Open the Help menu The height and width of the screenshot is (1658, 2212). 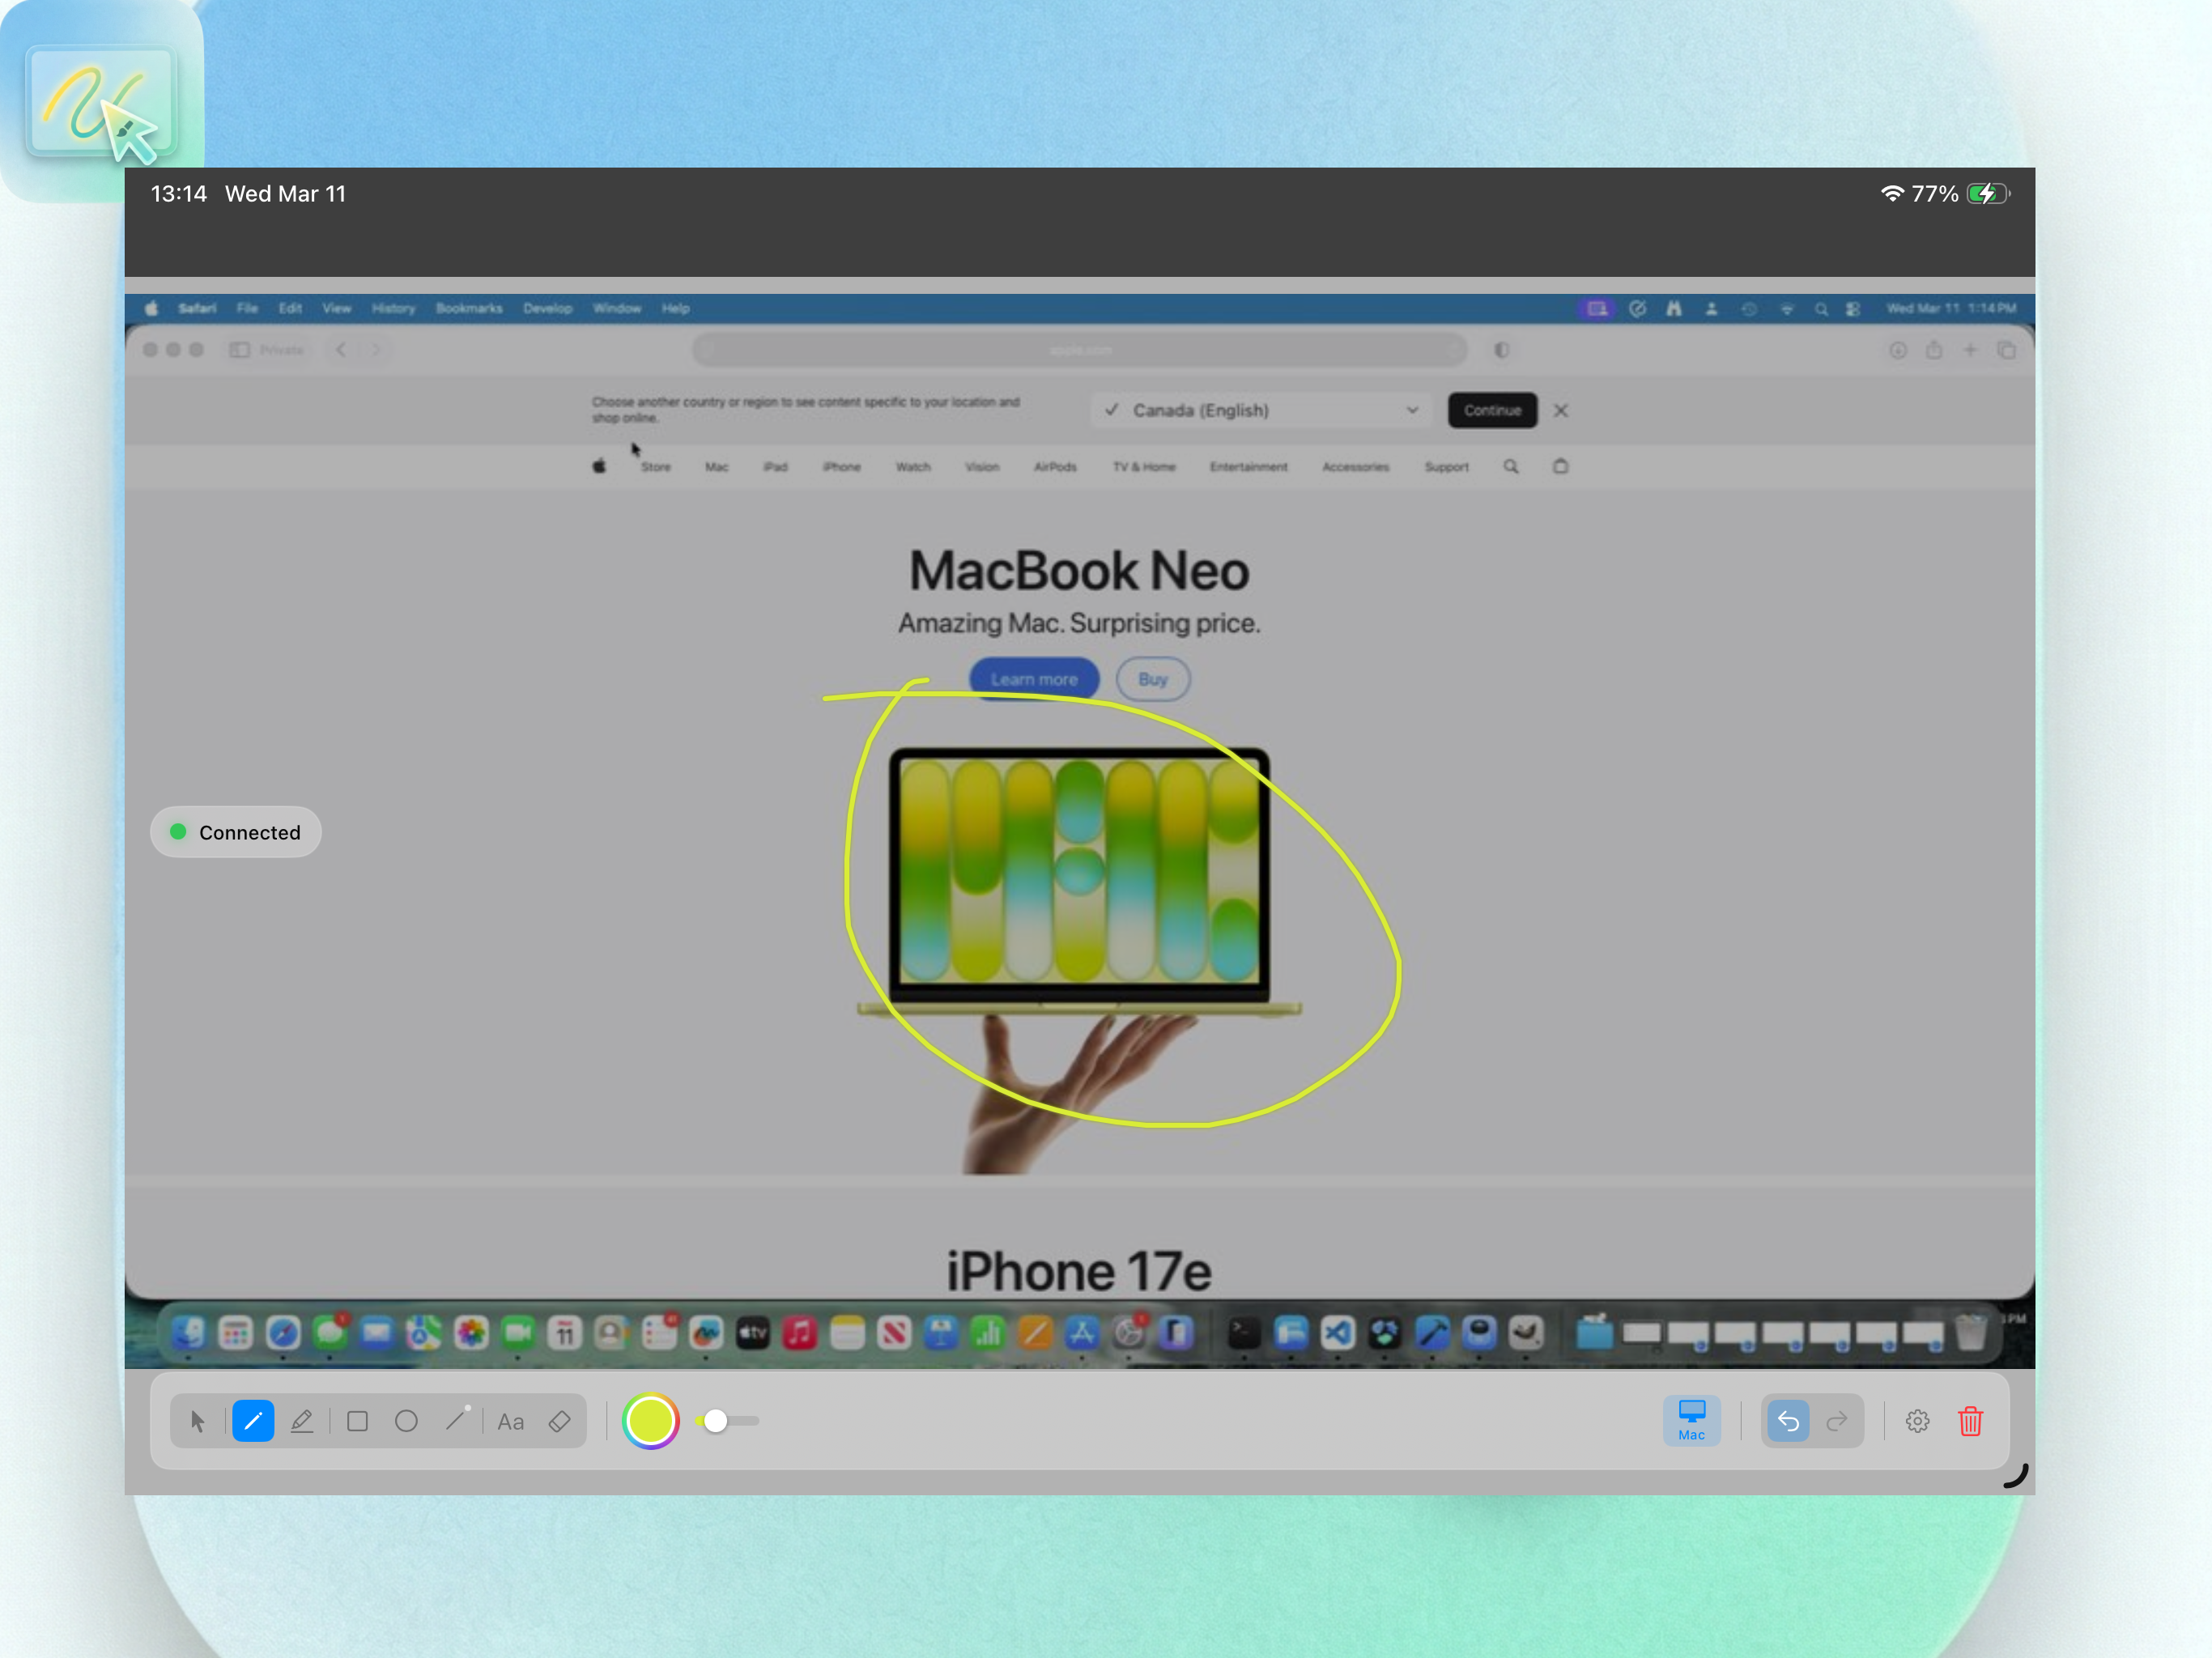(x=676, y=308)
